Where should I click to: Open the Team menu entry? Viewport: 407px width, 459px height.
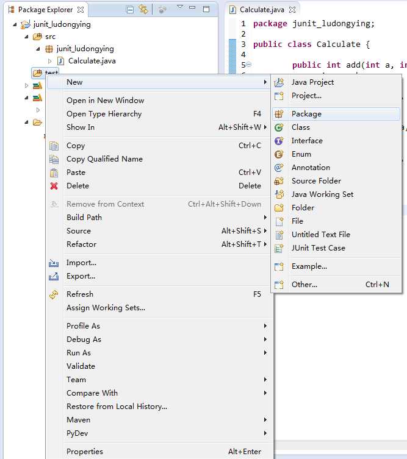click(x=159, y=380)
